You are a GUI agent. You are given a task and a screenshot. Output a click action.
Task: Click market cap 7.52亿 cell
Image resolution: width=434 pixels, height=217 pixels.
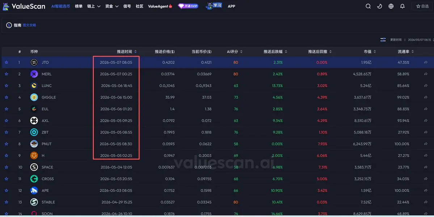click(x=366, y=202)
